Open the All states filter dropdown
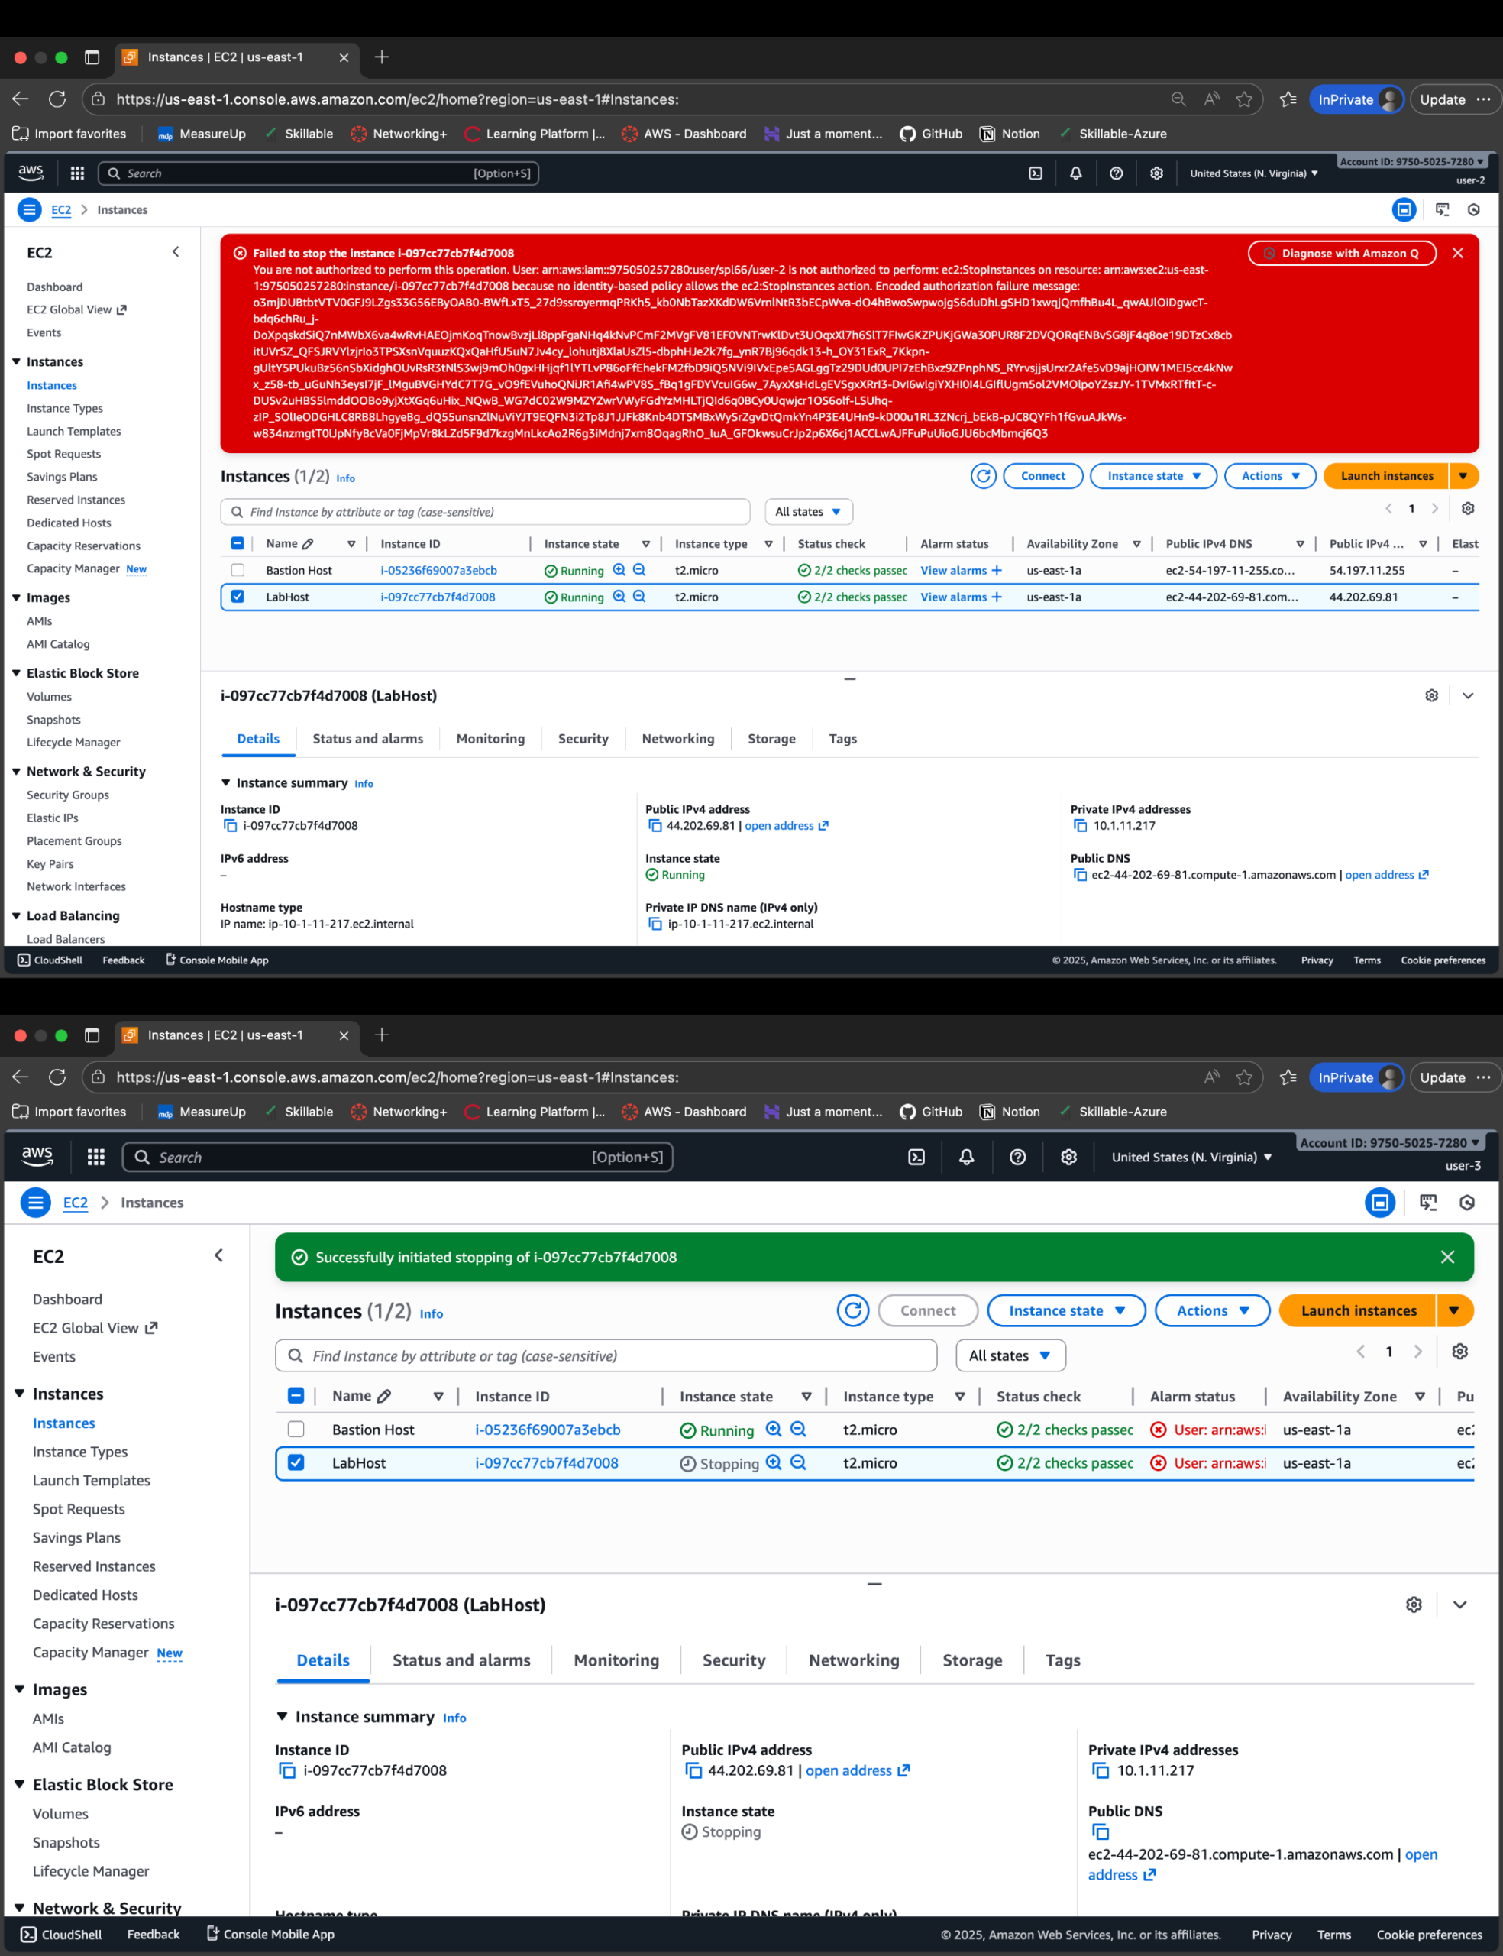Viewport: 1503px width, 1956px height. pos(808,511)
